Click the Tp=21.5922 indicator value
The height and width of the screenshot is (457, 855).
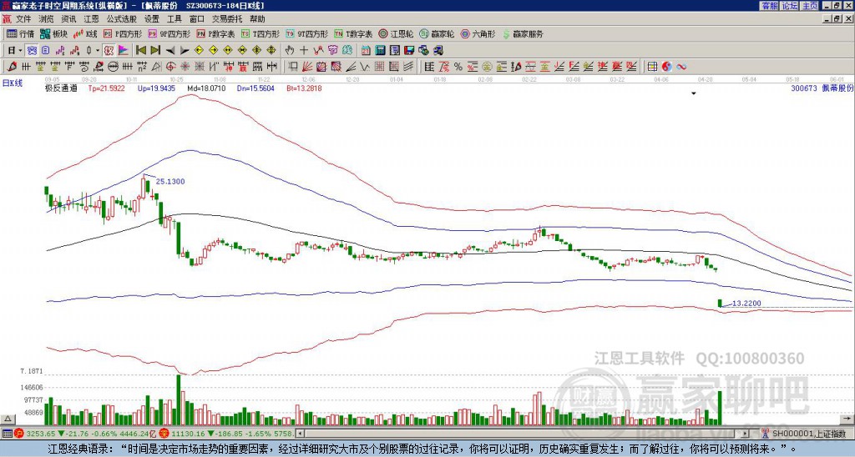106,88
